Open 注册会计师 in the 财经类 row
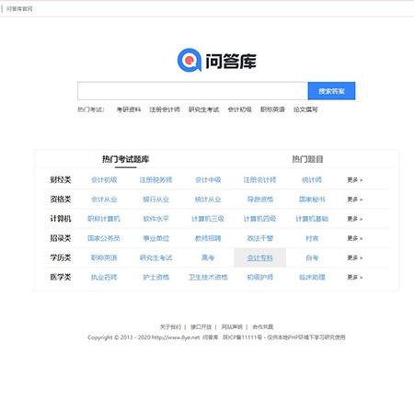Viewport: 414px width, 399px height. [x=259, y=179]
